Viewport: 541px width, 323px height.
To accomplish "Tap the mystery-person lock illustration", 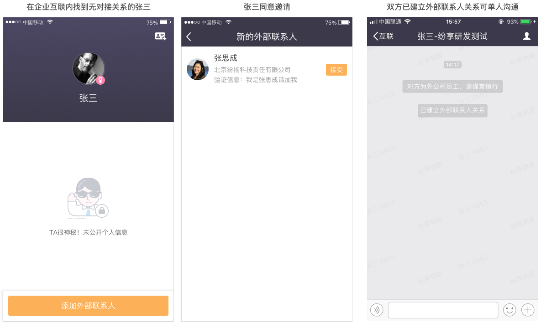I will coord(88,198).
